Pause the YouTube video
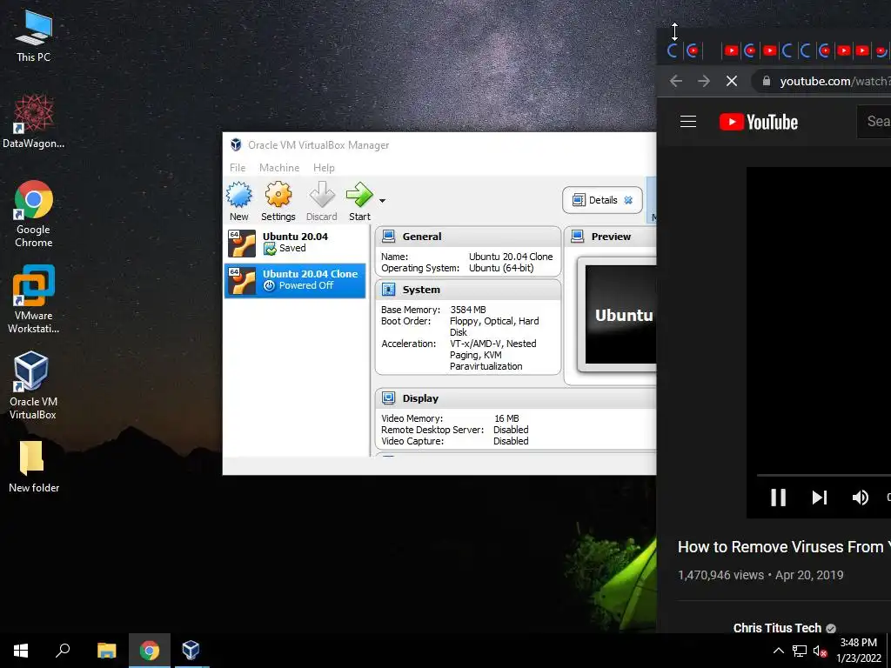This screenshot has height=668, width=891. click(x=779, y=498)
